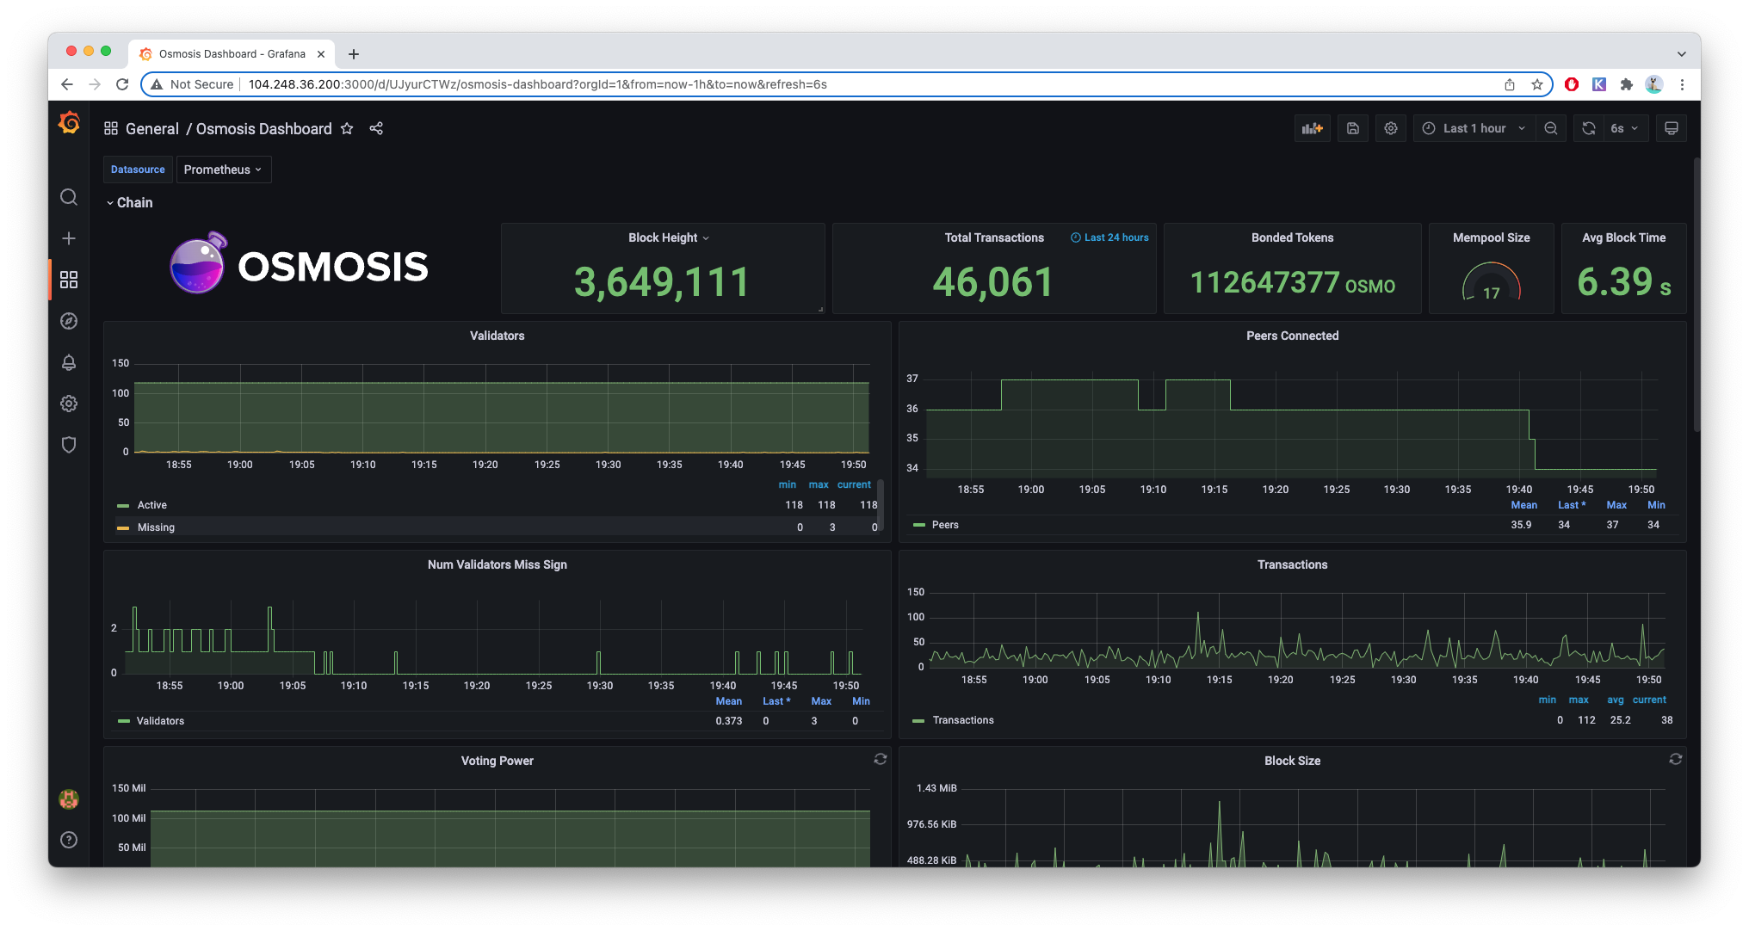The width and height of the screenshot is (1749, 931).
Task: Click the share dashboard icon
Action: (376, 128)
